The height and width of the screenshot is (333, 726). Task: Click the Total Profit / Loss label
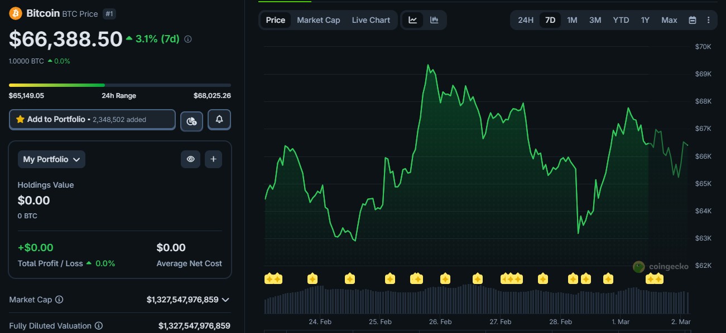50,263
